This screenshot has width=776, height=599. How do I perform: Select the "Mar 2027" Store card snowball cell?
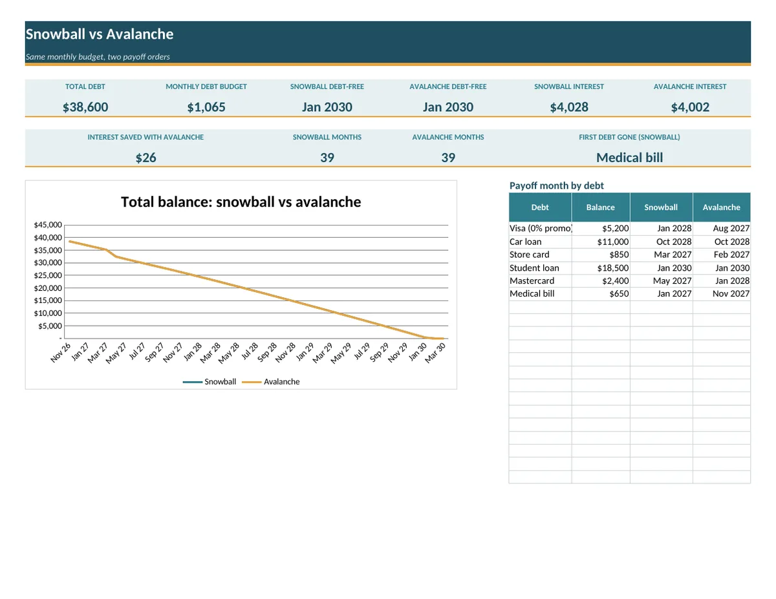click(661, 255)
